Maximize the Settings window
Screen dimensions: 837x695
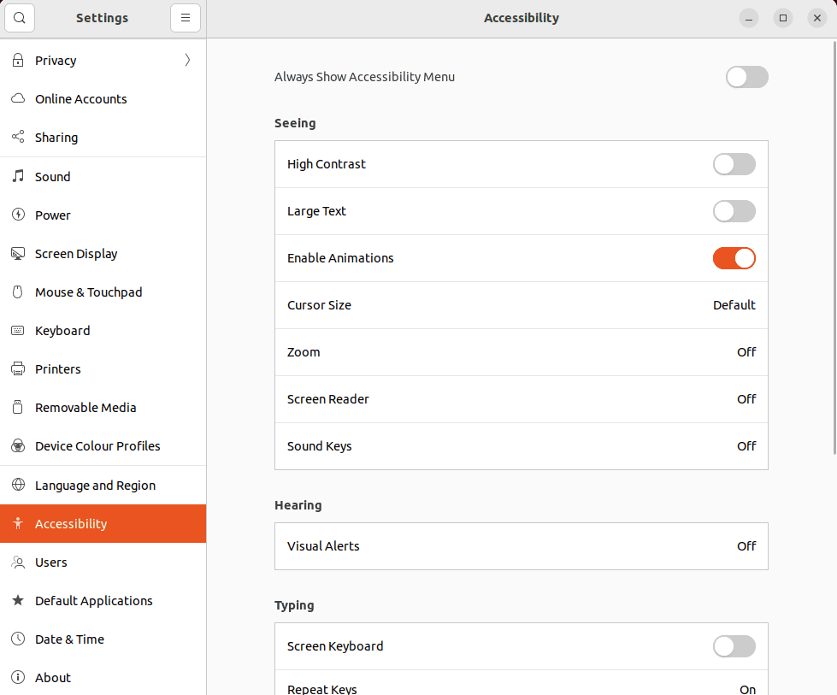click(783, 18)
